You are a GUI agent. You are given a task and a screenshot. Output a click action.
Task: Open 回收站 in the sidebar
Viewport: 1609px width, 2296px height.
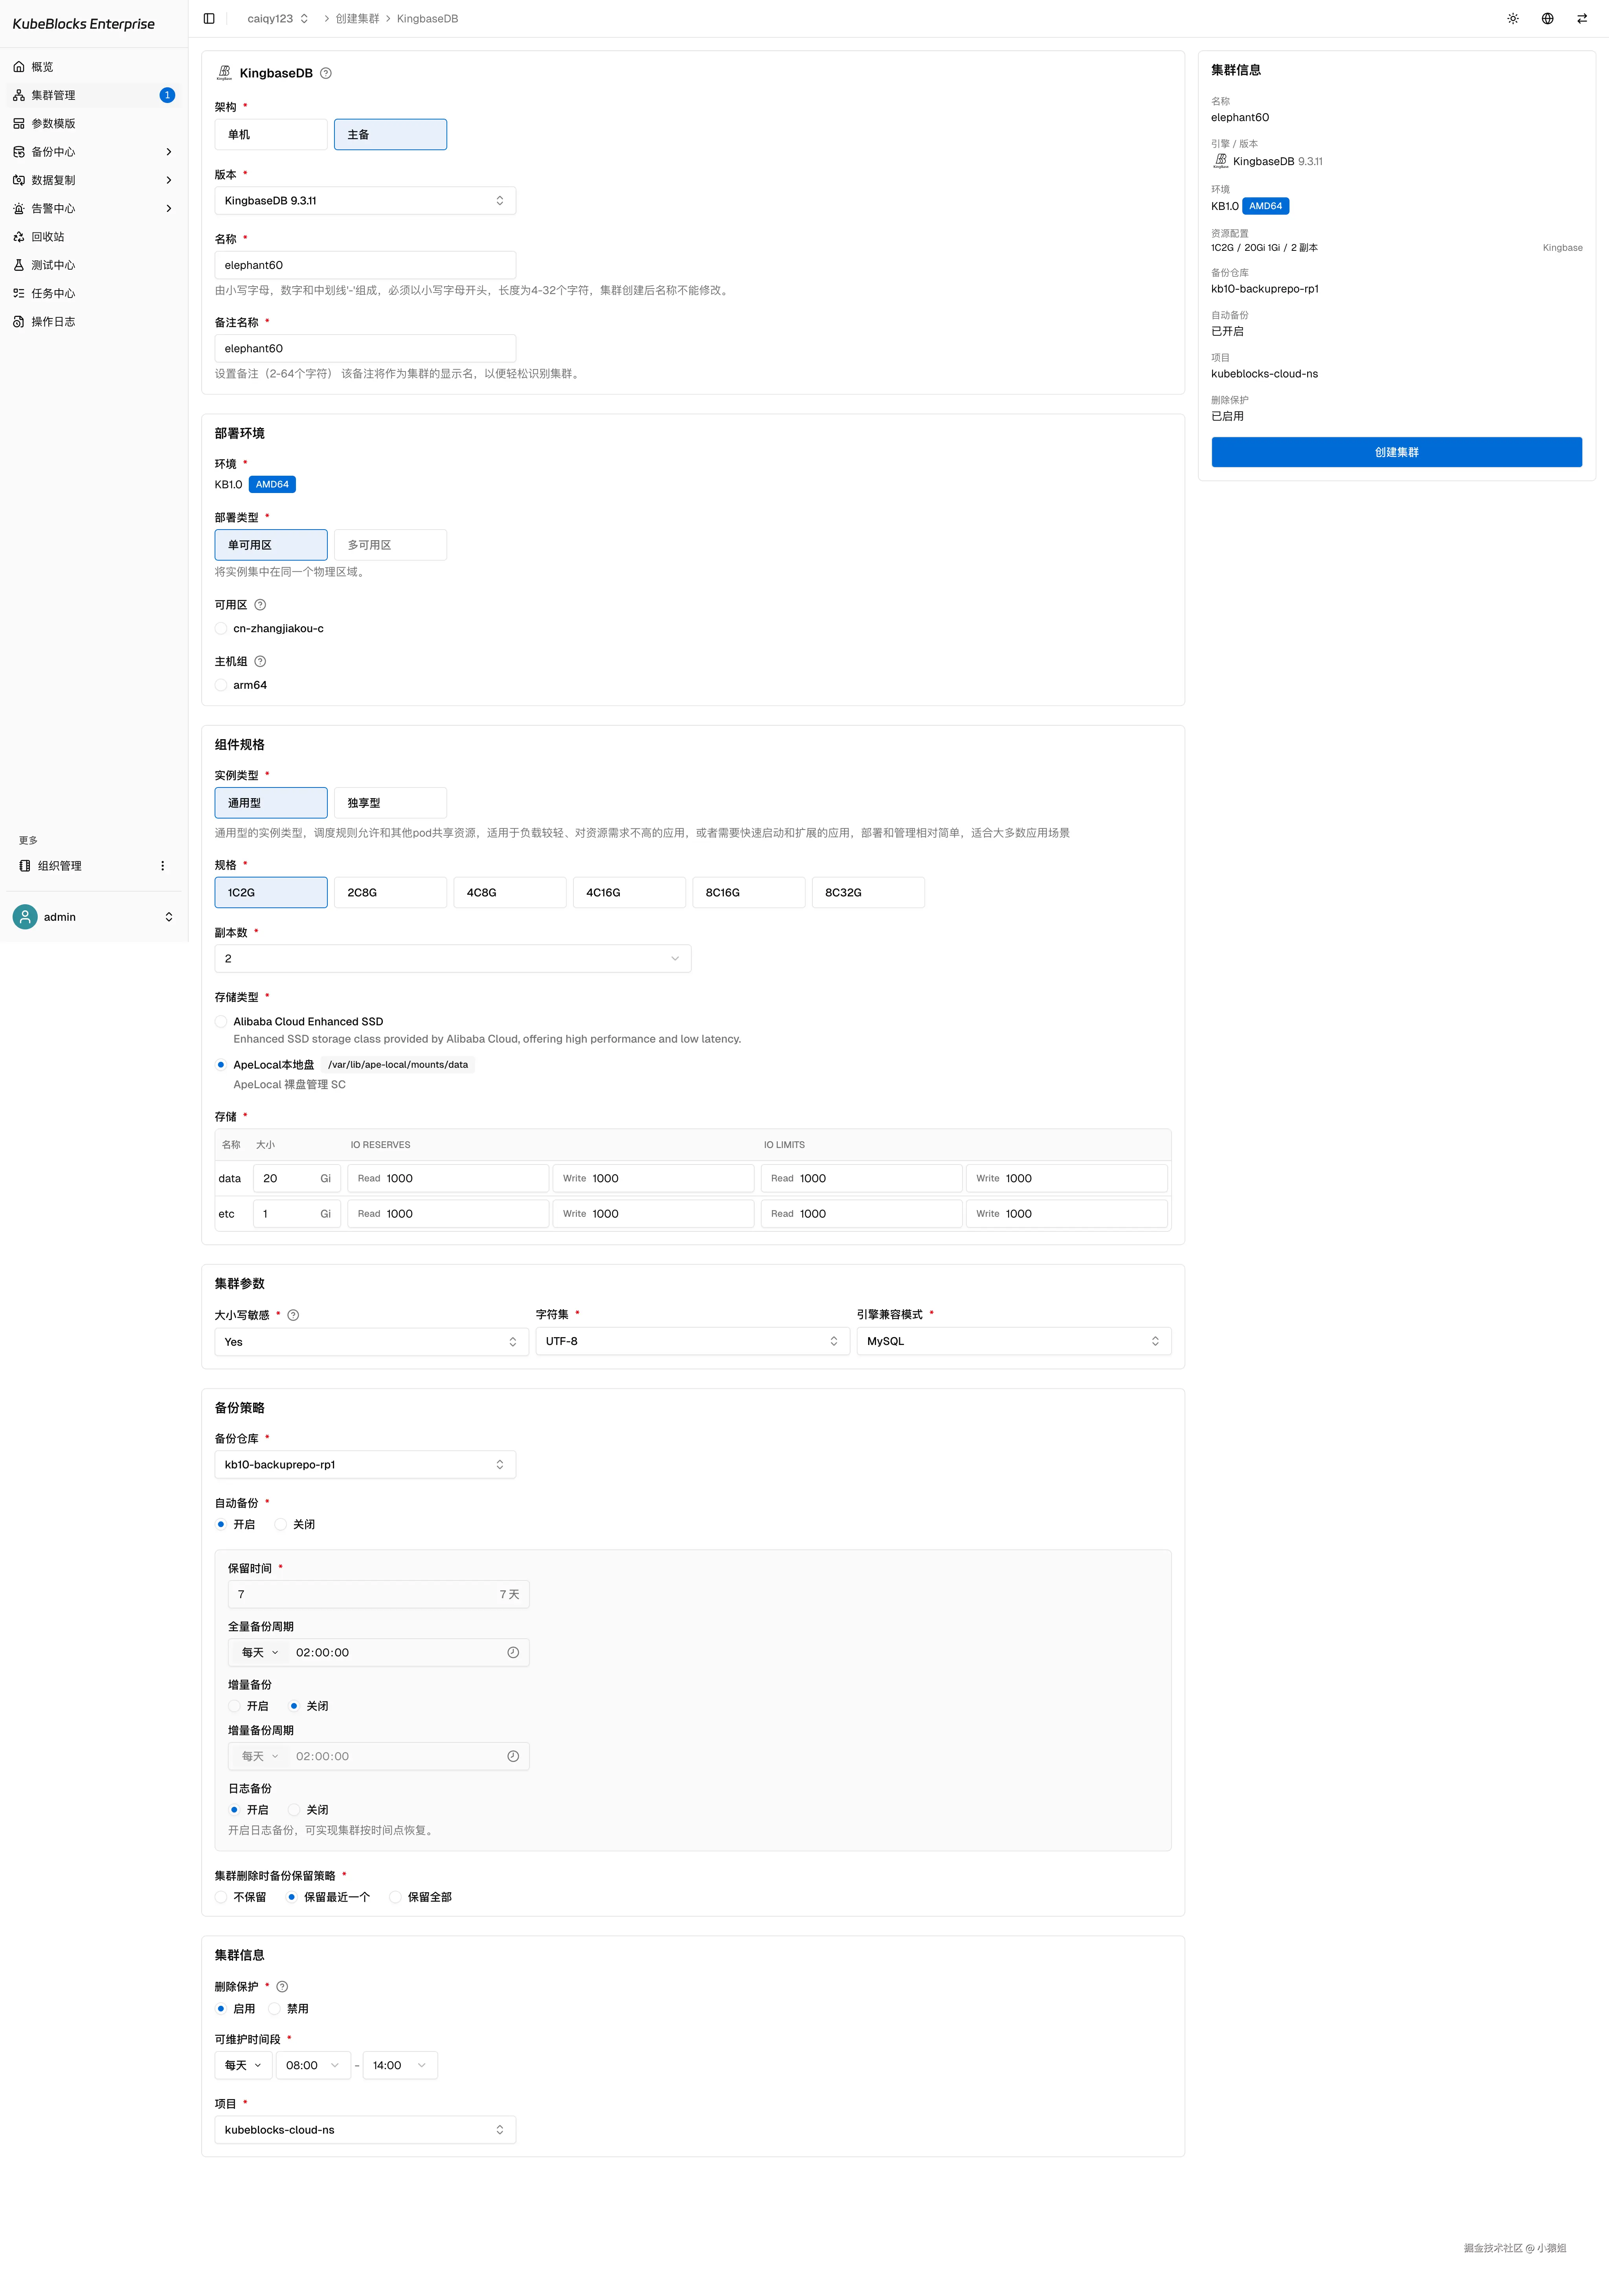[48, 237]
